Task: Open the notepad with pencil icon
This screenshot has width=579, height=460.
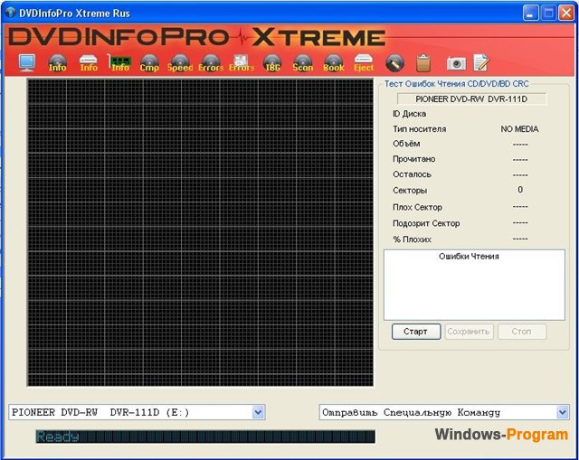Action: click(481, 62)
